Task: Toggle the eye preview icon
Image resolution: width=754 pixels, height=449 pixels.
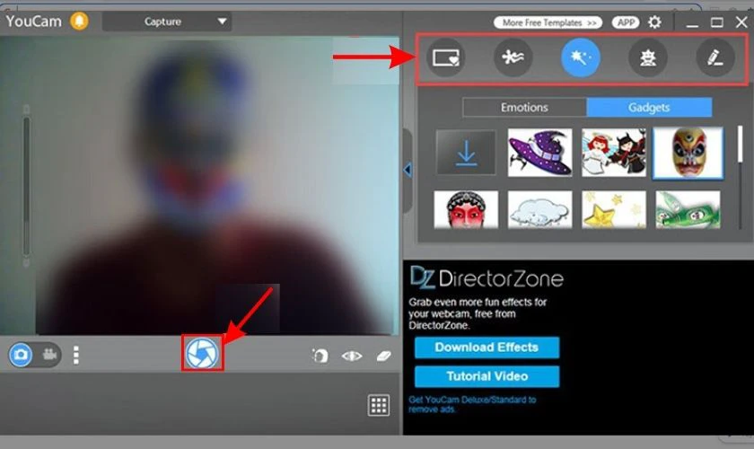Action: click(x=351, y=356)
